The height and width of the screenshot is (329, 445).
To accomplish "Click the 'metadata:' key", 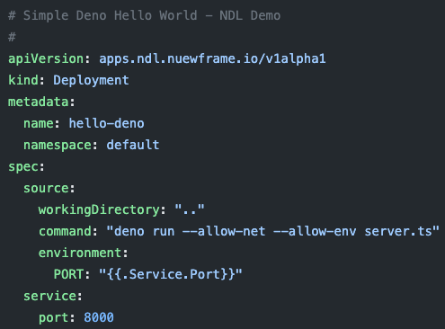I will pos(41,102).
